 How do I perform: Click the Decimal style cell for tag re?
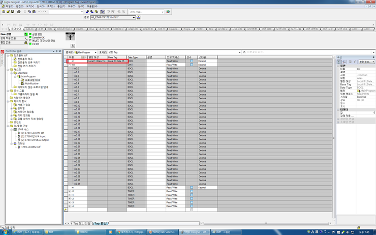[208, 188]
